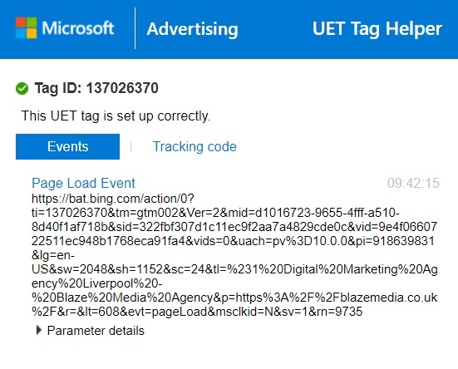Click the URL line reading &lg=en-
Viewport: 458px width, 369px height.
coord(53,255)
